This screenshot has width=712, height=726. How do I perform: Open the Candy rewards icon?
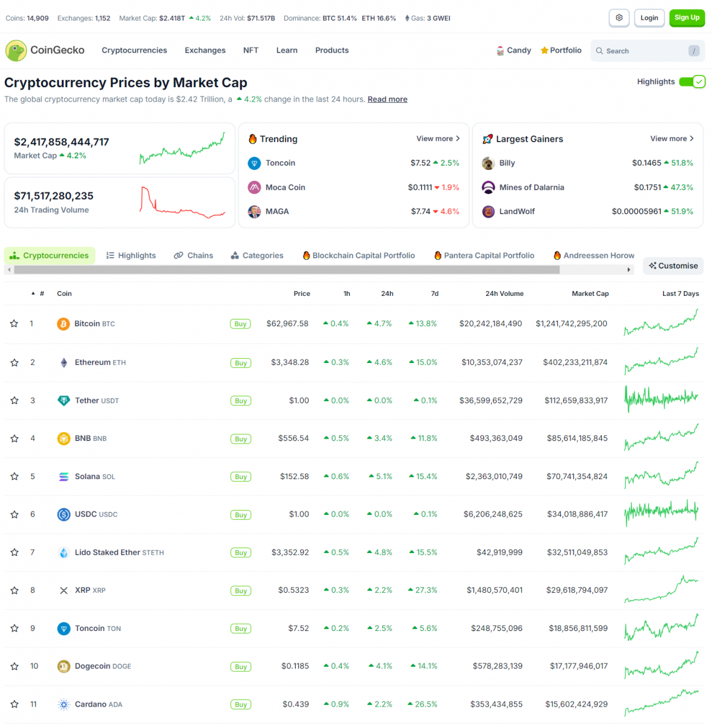coord(500,51)
